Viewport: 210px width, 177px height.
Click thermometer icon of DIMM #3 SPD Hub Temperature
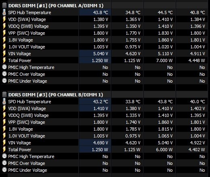(x=4, y=102)
